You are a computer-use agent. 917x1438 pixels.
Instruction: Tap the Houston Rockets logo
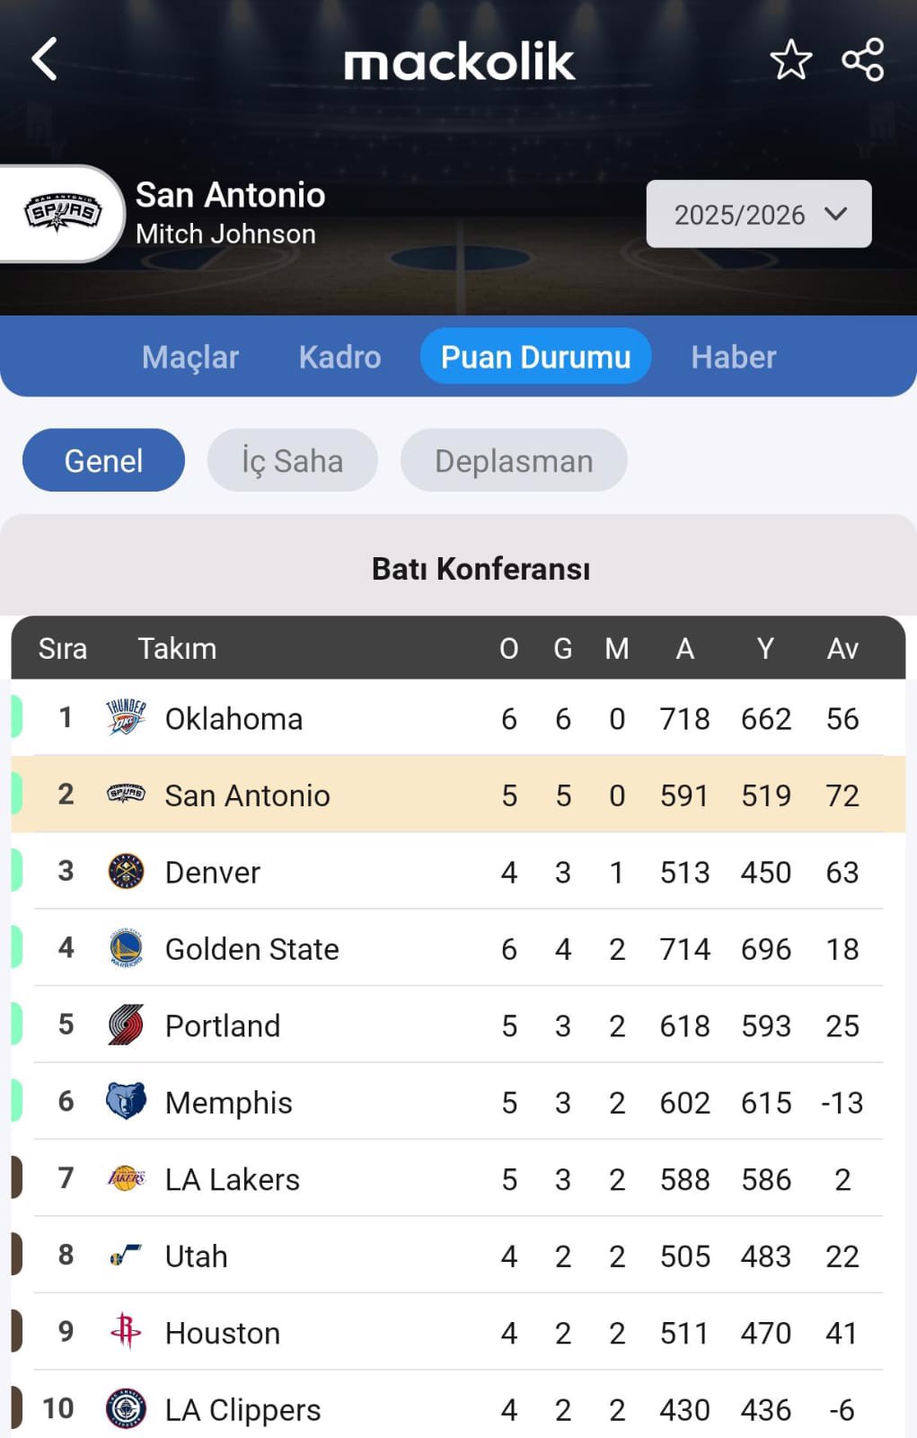click(x=126, y=1332)
